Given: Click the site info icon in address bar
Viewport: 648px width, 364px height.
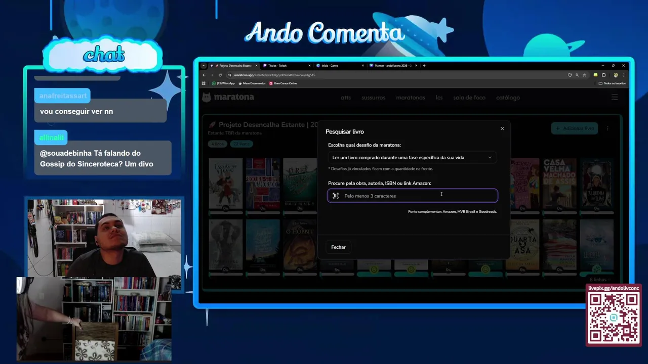Looking at the screenshot, I should (230, 75).
